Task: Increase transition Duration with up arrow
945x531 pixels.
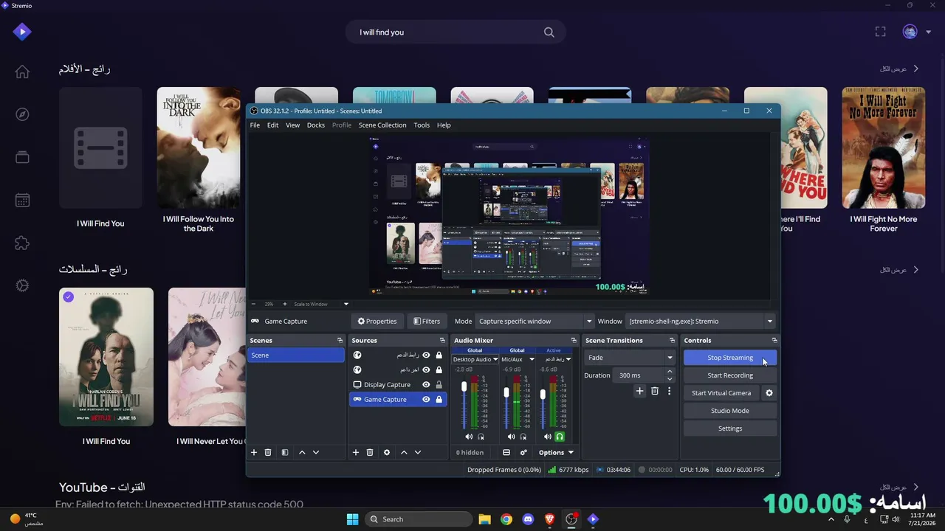Action: tap(670, 372)
